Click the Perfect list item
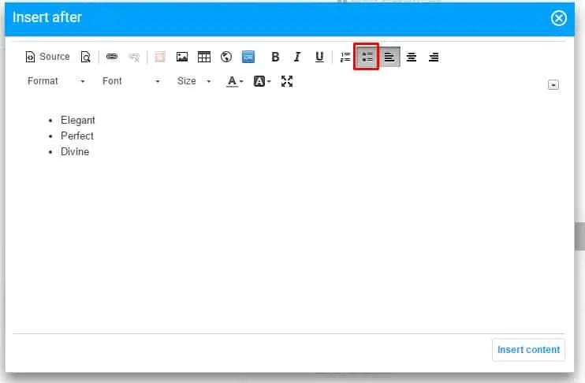585x383 pixels. (x=76, y=136)
